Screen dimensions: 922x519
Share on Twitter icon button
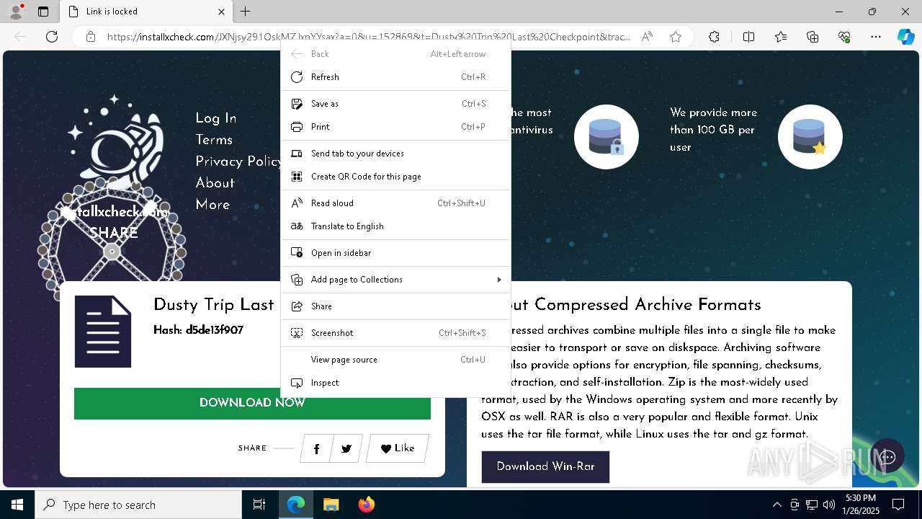346,448
